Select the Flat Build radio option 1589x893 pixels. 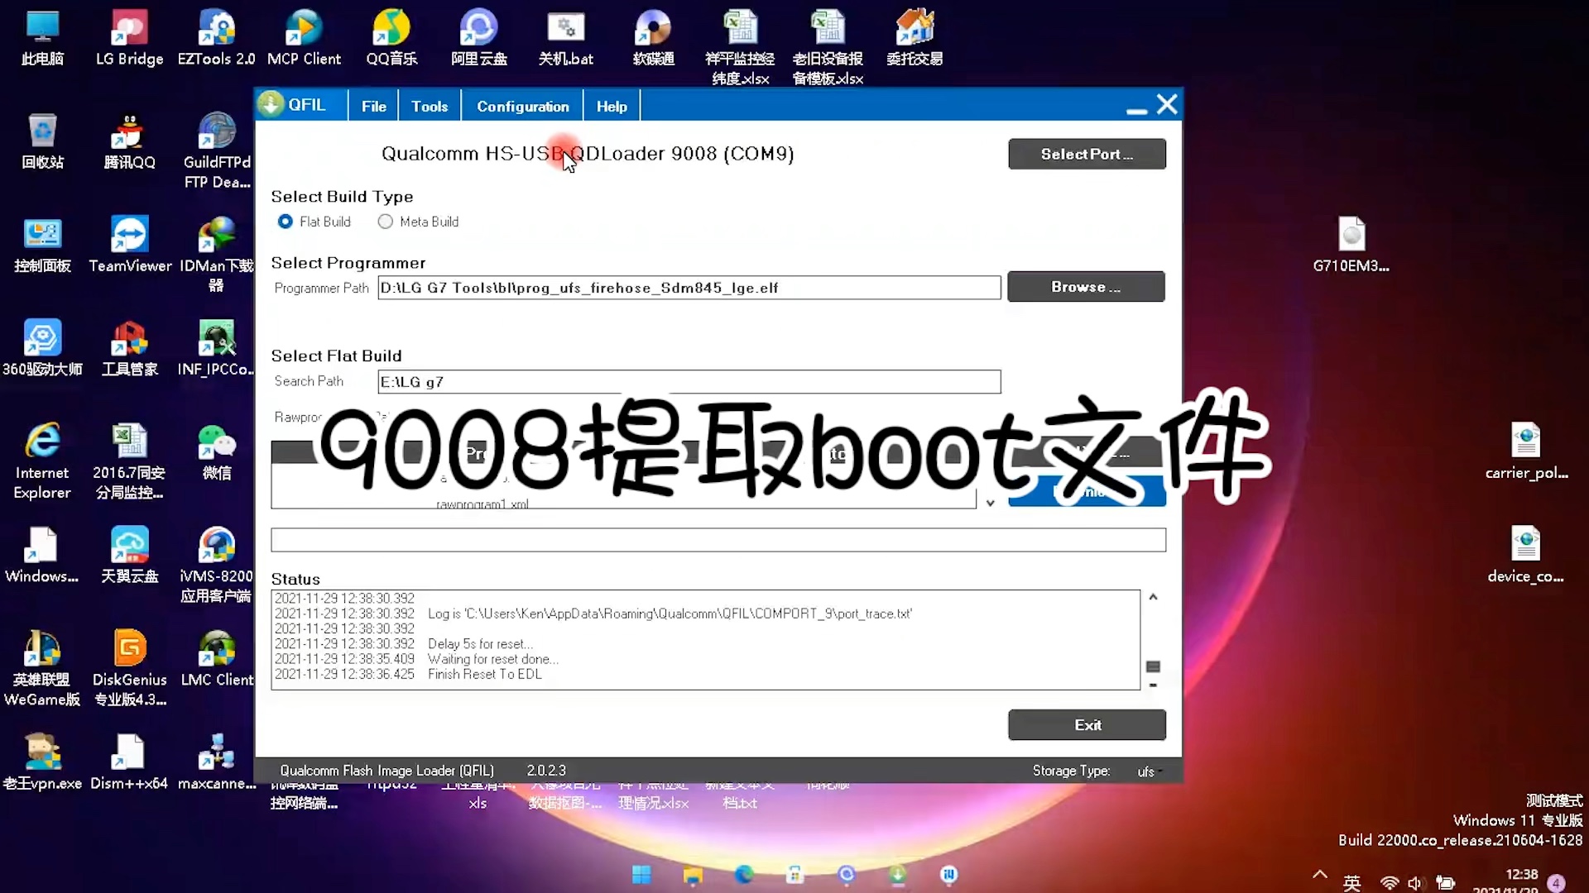(286, 222)
